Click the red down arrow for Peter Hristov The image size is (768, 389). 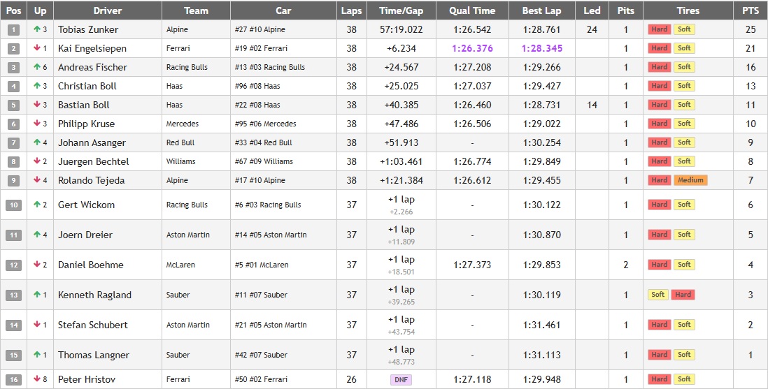(x=36, y=379)
